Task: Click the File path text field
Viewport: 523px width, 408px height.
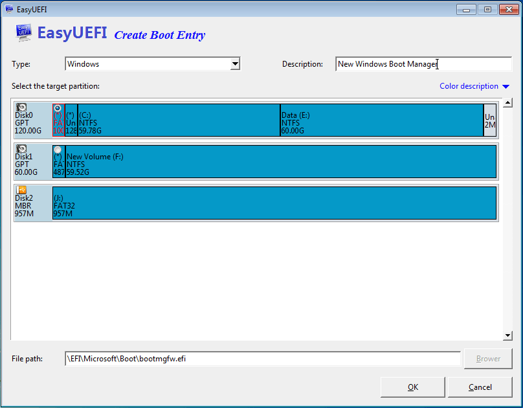Action: click(263, 359)
